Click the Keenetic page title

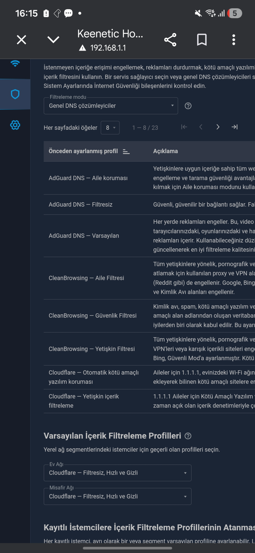110,34
